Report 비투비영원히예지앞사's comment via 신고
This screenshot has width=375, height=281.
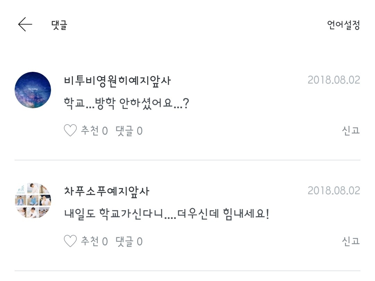(350, 130)
